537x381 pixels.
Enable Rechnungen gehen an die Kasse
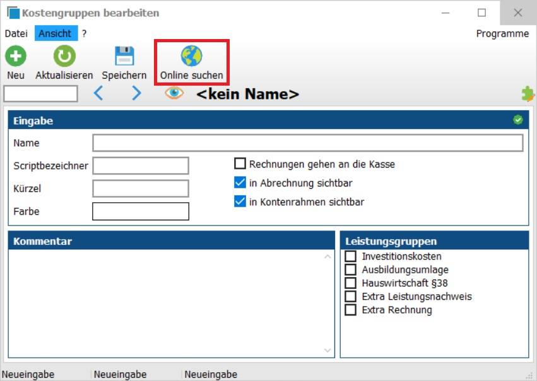pyautogui.click(x=240, y=164)
